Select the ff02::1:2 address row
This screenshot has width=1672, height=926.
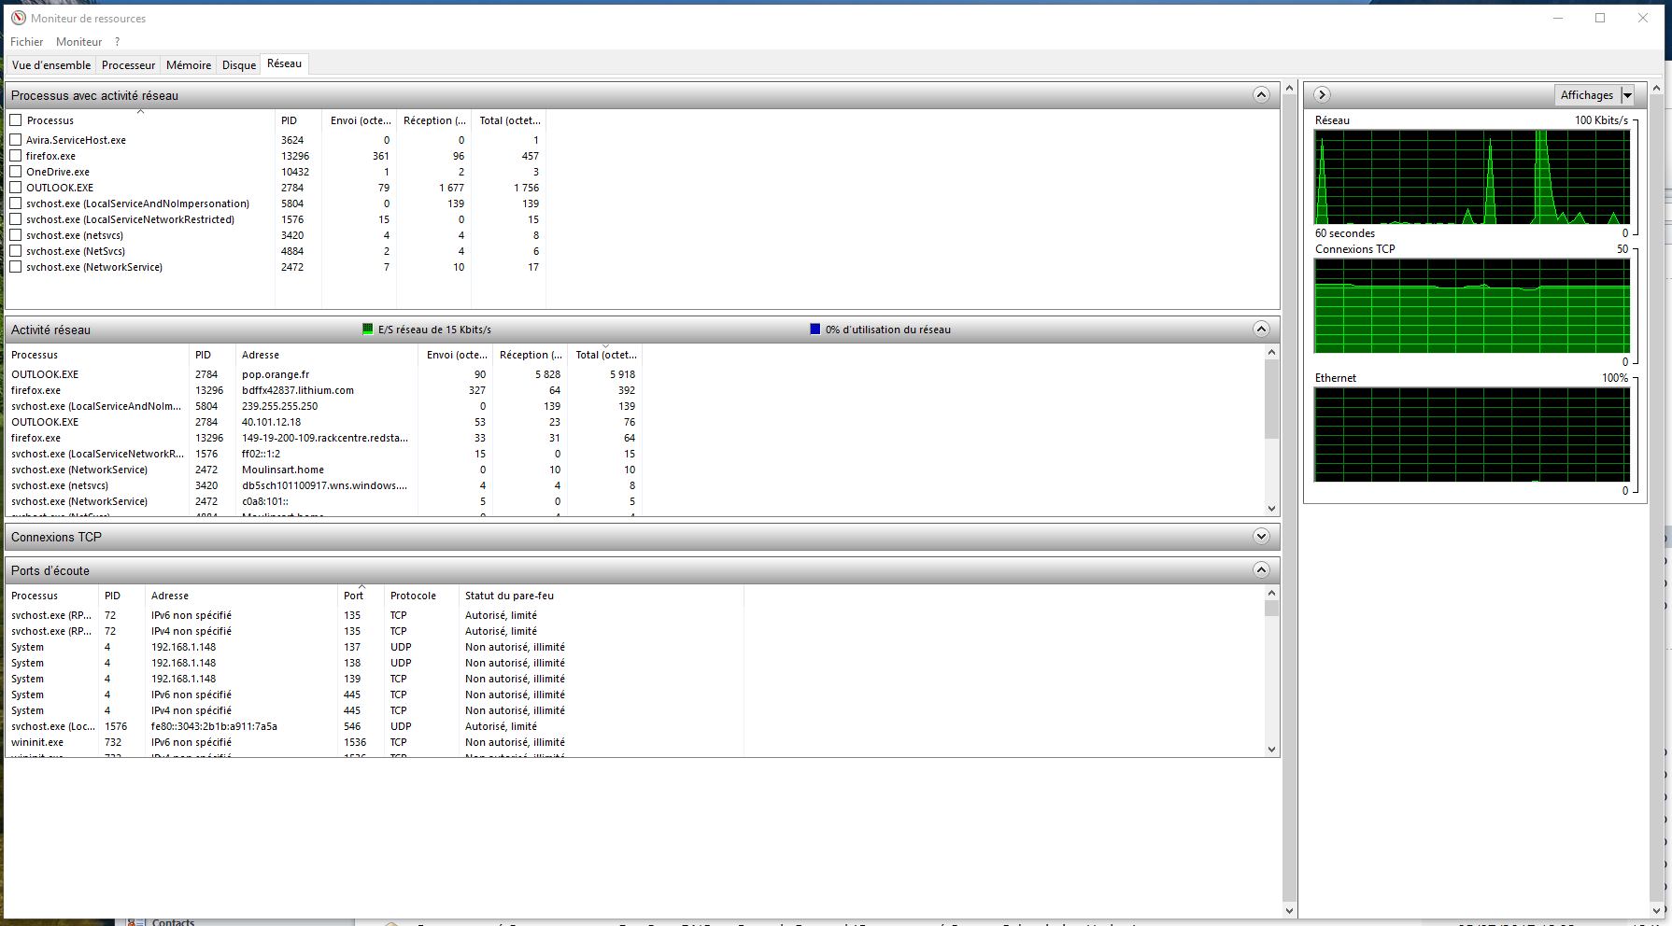point(324,454)
